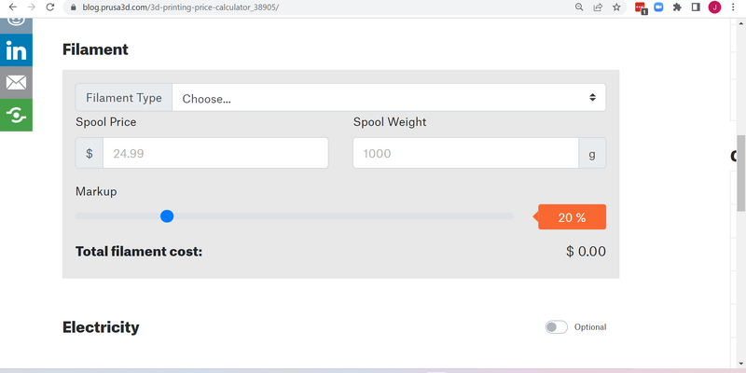This screenshot has width=746, height=373.
Task: Bookmark this page with the star
Action: pos(616,7)
